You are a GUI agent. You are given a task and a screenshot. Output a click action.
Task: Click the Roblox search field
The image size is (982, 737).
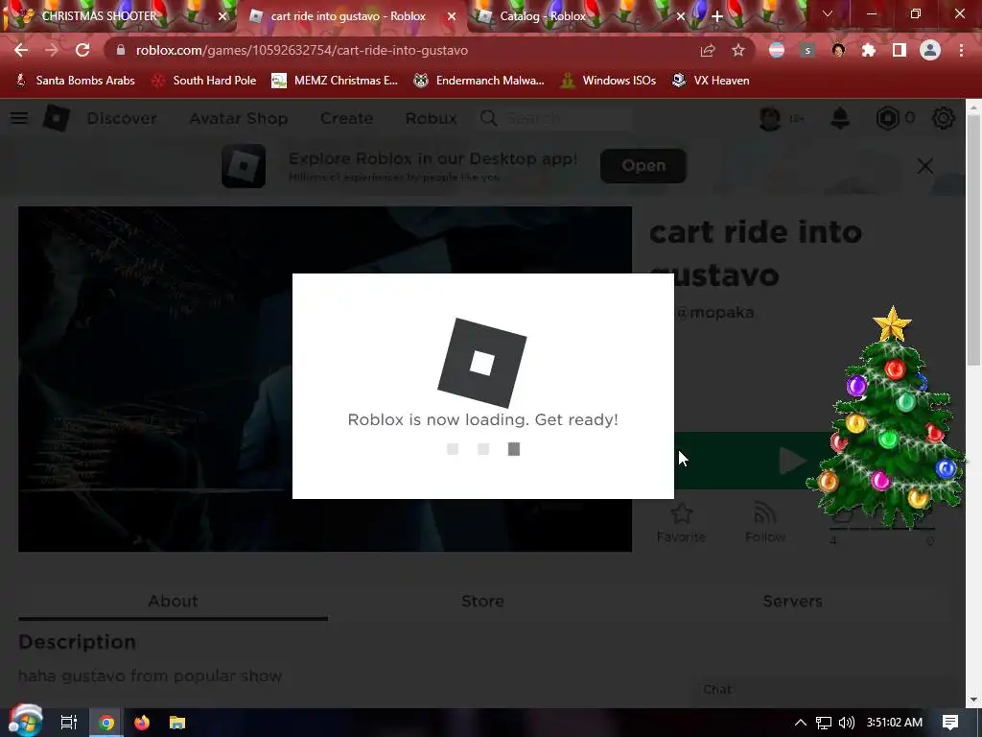pos(556,118)
